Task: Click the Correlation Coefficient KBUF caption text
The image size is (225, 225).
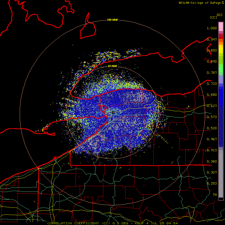Action: point(112,223)
